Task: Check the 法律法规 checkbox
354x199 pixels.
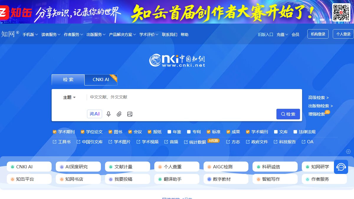Action: [295, 132]
